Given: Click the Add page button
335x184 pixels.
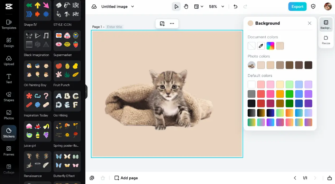Looking at the screenshot, I should (x=126, y=178).
